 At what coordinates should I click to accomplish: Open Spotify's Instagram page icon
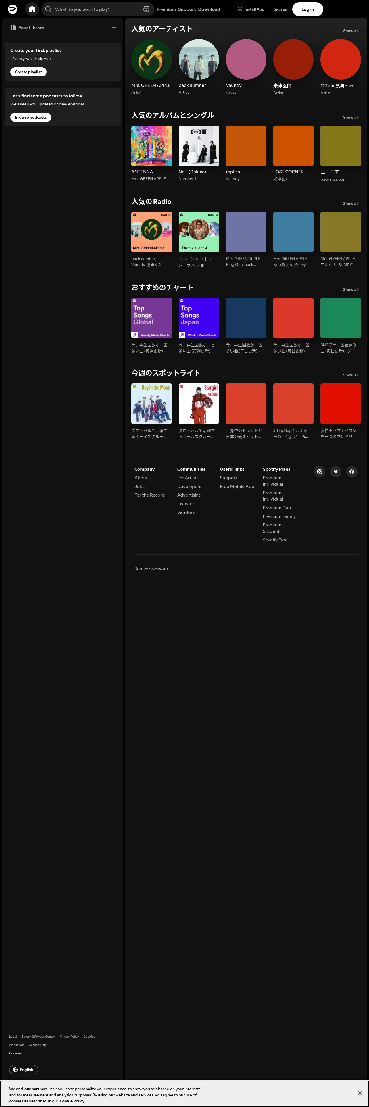[x=320, y=471]
